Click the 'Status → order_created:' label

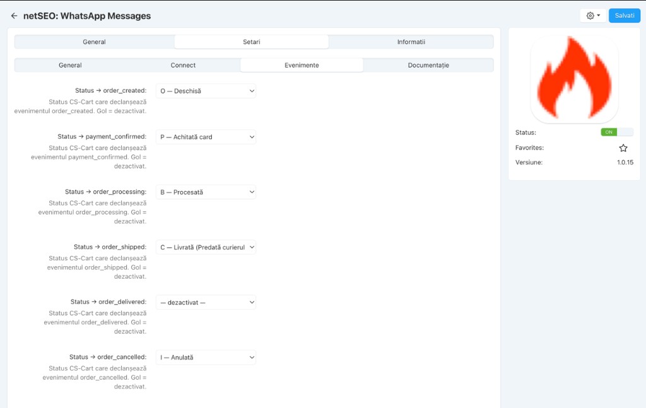(110, 91)
